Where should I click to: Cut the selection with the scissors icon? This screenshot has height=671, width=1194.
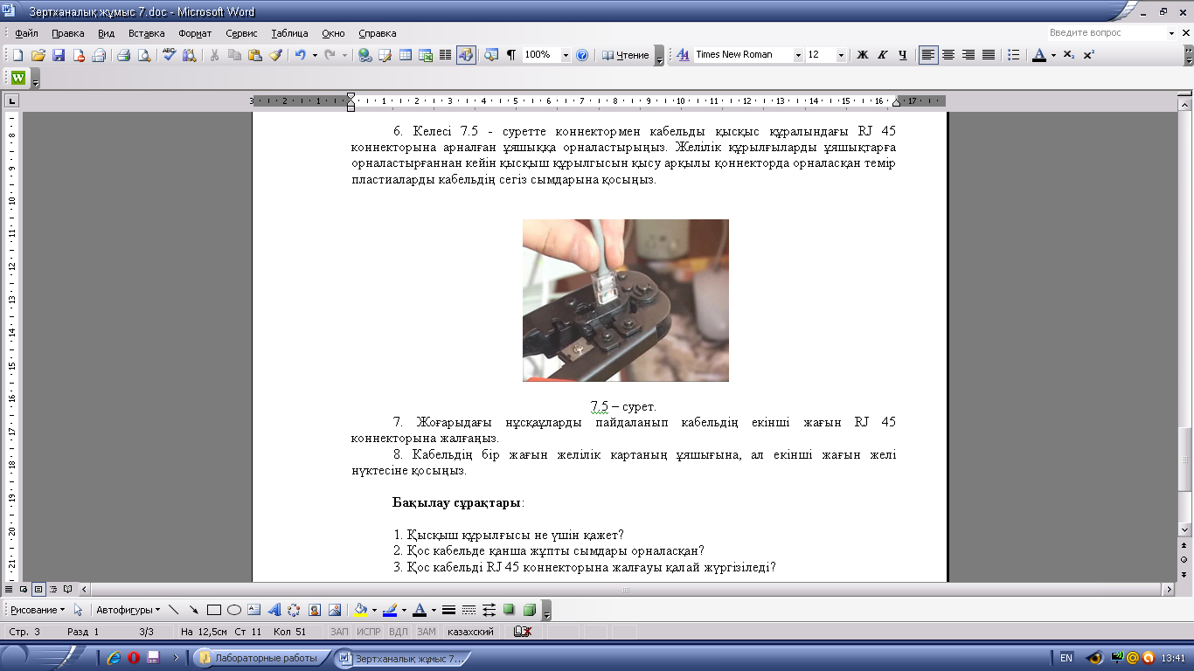click(214, 55)
